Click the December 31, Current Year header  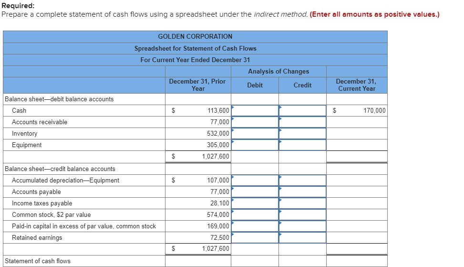(x=357, y=85)
